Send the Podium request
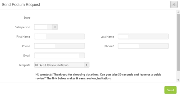The height and width of the screenshot is (96, 180). coord(170,90)
